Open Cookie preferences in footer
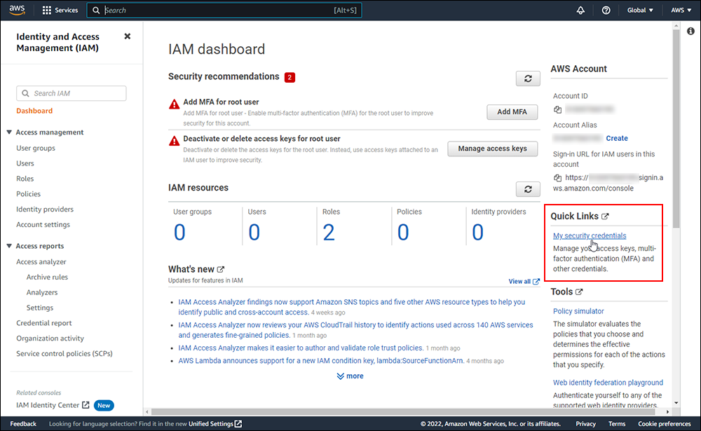The image size is (701, 431). [665, 424]
